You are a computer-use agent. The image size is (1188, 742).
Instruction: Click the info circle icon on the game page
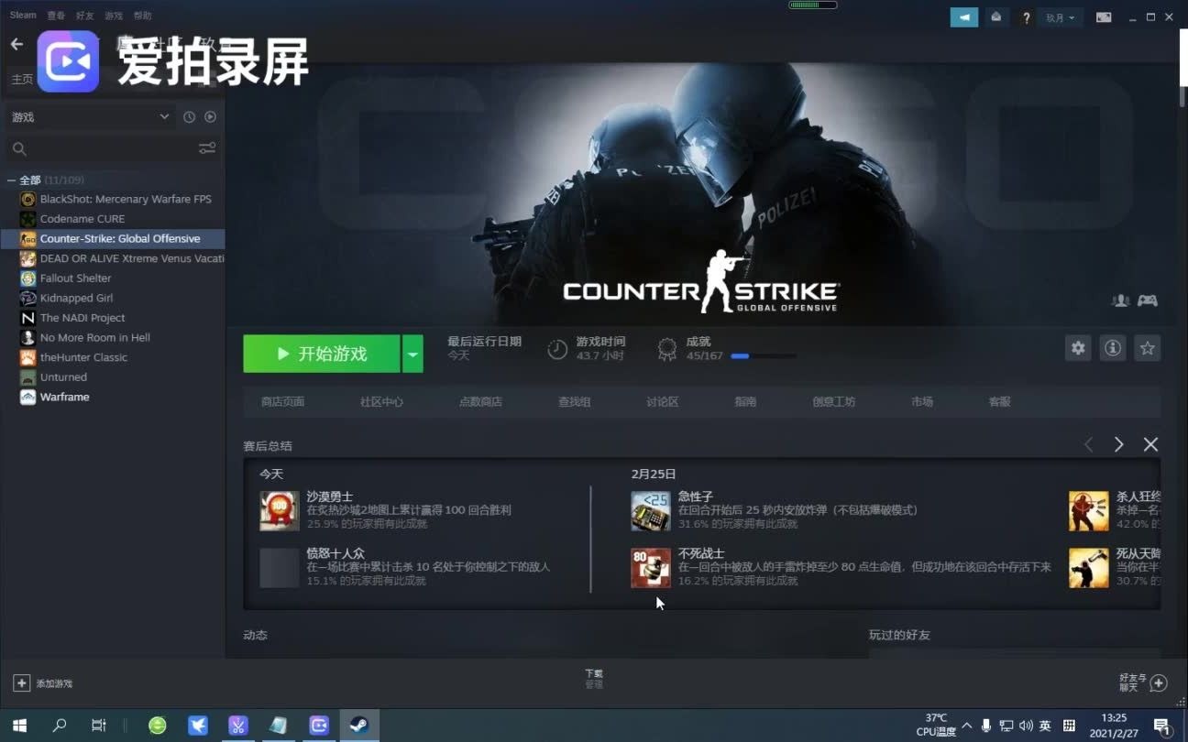coord(1113,348)
